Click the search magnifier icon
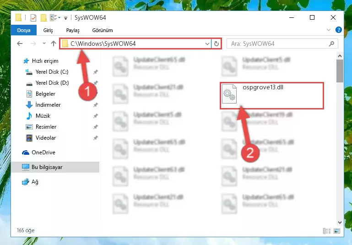This screenshot has width=352, height=245. (x=331, y=44)
